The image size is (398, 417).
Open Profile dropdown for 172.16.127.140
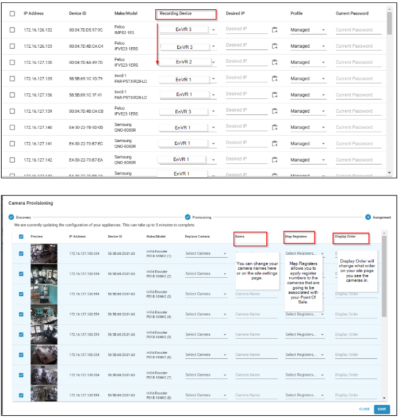(323, 128)
